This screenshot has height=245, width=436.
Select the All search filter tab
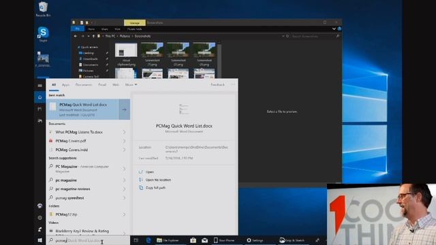(x=54, y=84)
